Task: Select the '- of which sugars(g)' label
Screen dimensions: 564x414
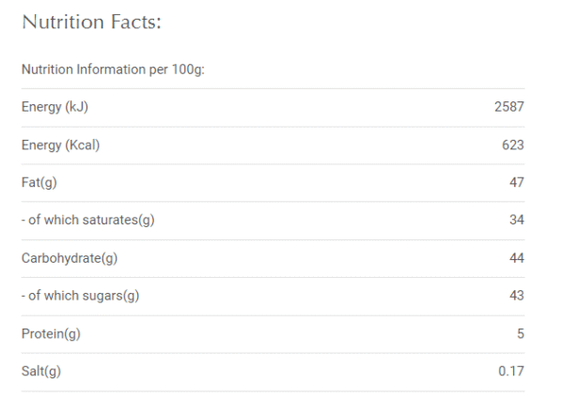Action: 80,296
